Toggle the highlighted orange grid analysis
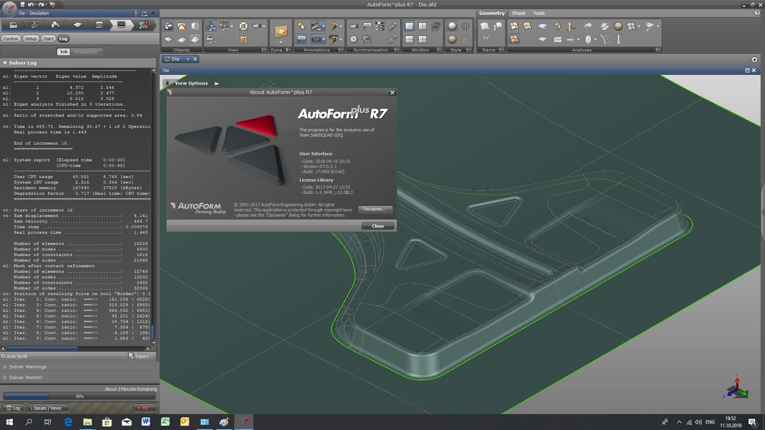 tap(514, 39)
